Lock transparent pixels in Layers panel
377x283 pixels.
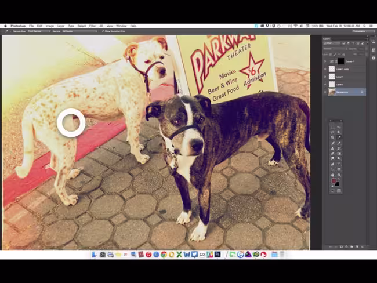point(331,55)
